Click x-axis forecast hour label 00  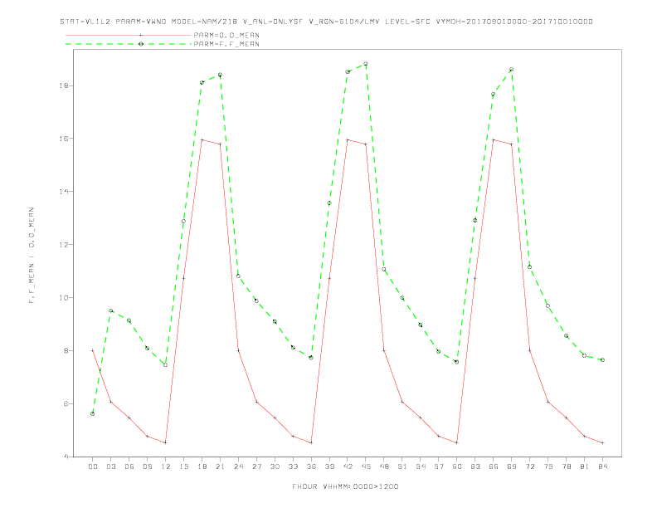point(93,466)
